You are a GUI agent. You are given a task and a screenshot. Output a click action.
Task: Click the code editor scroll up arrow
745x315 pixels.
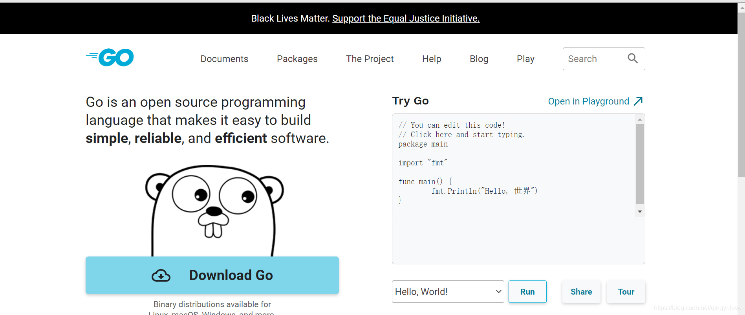(640, 119)
